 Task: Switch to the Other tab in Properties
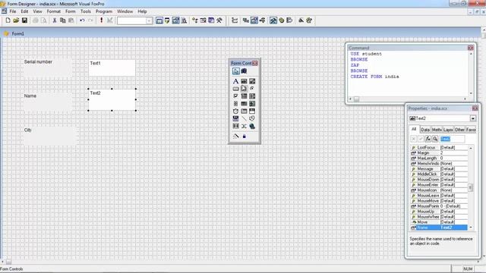point(459,130)
